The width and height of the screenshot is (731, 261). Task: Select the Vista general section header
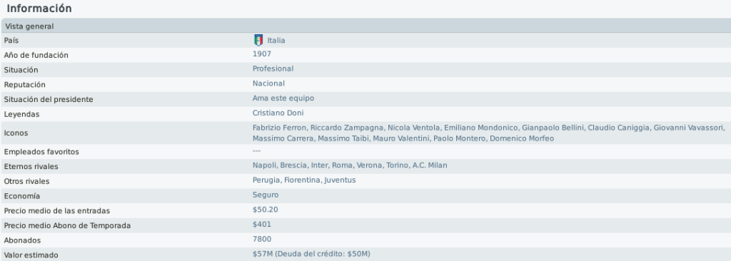coord(365,26)
